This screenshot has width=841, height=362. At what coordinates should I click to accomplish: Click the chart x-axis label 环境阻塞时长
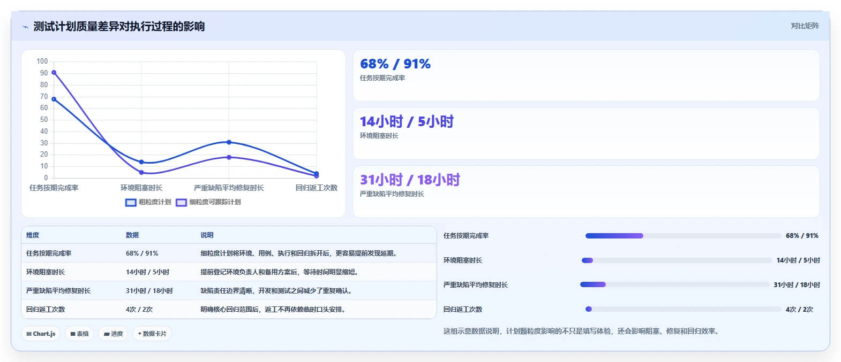[x=141, y=188]
